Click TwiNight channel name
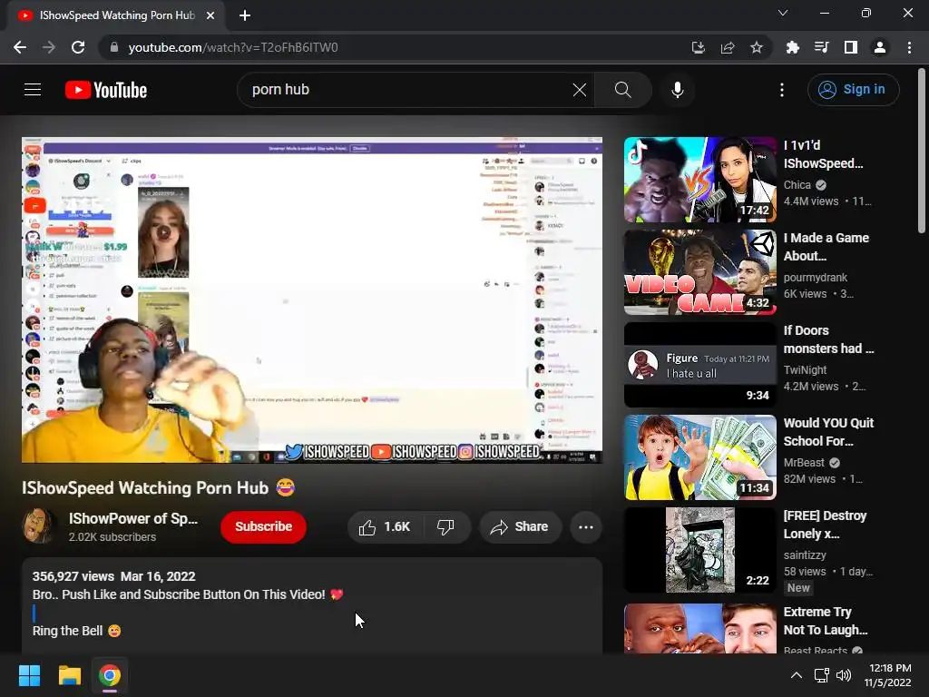929x697 pixels. coord(806,370)
